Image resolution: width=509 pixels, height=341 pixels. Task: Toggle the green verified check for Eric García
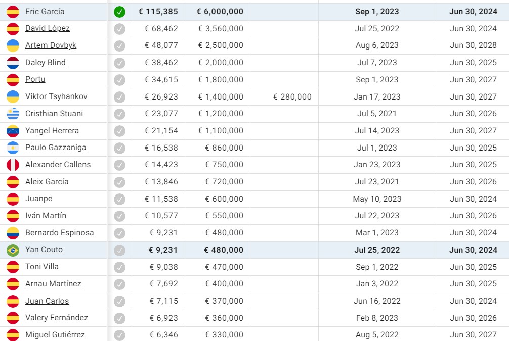pos(119,12)
